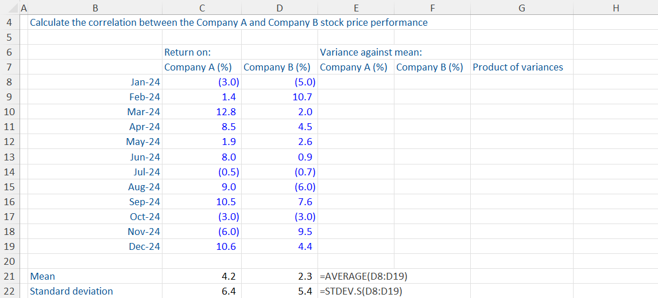Select the 'Return on:' heading cell
This screenshot has width=658, height=298.
[x=202, y=52]
